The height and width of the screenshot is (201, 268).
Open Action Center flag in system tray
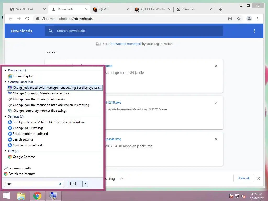point(231,196)
